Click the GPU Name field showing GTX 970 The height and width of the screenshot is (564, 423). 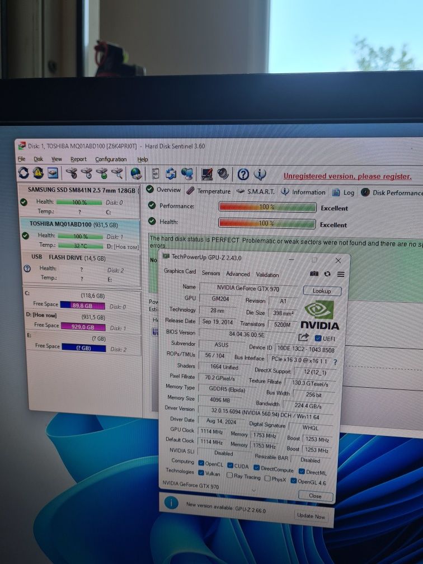tap(248, 288)
